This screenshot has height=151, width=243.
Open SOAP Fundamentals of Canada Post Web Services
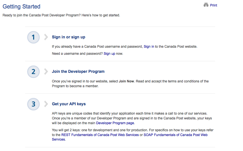[130, 137]
